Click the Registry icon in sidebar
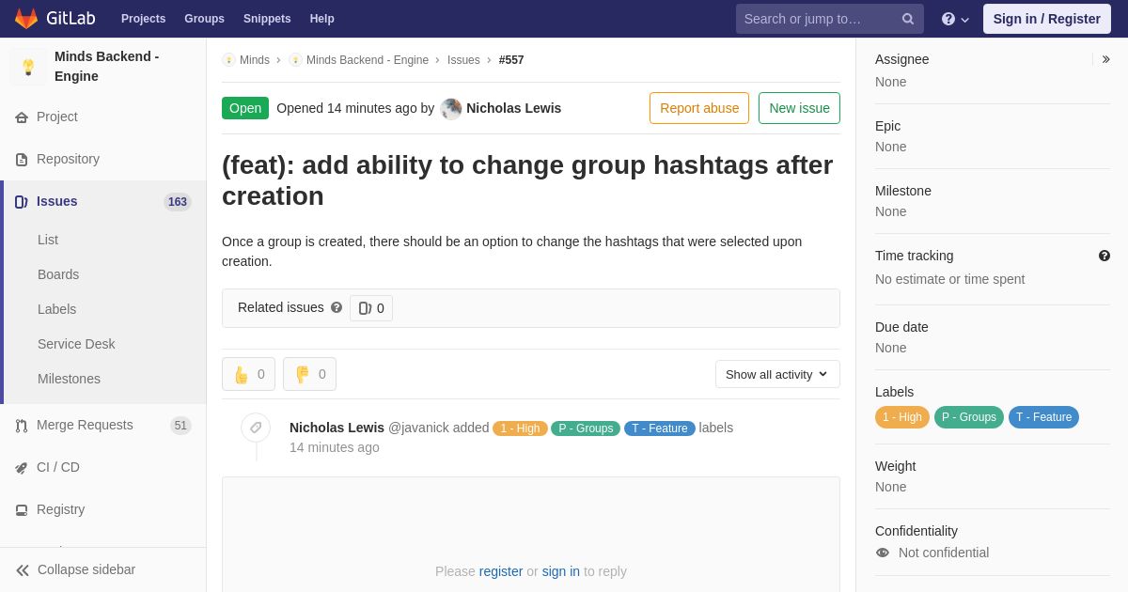 click(x=22, y=510)
